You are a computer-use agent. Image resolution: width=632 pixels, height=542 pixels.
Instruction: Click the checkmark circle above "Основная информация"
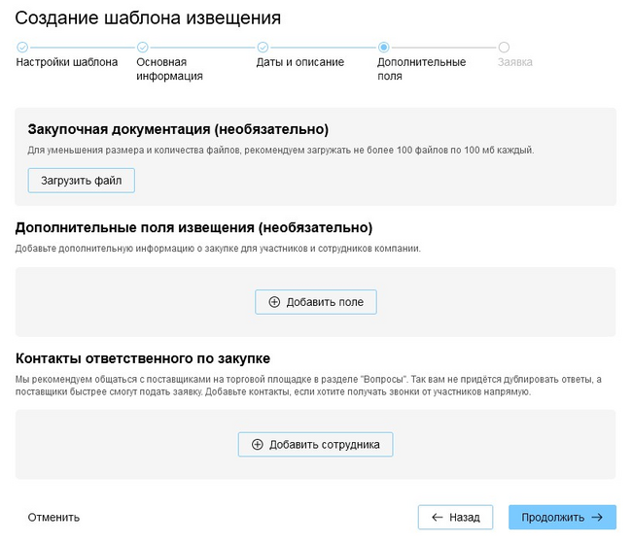pos(142,47)
